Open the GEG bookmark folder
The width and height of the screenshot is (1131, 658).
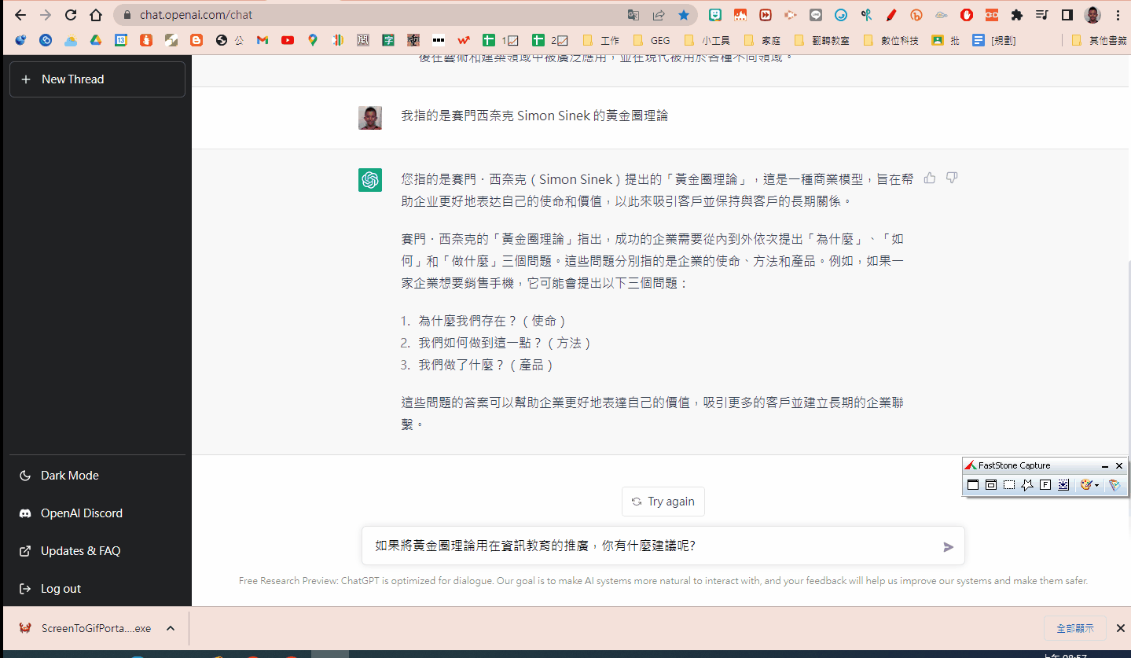coord(652,40)
